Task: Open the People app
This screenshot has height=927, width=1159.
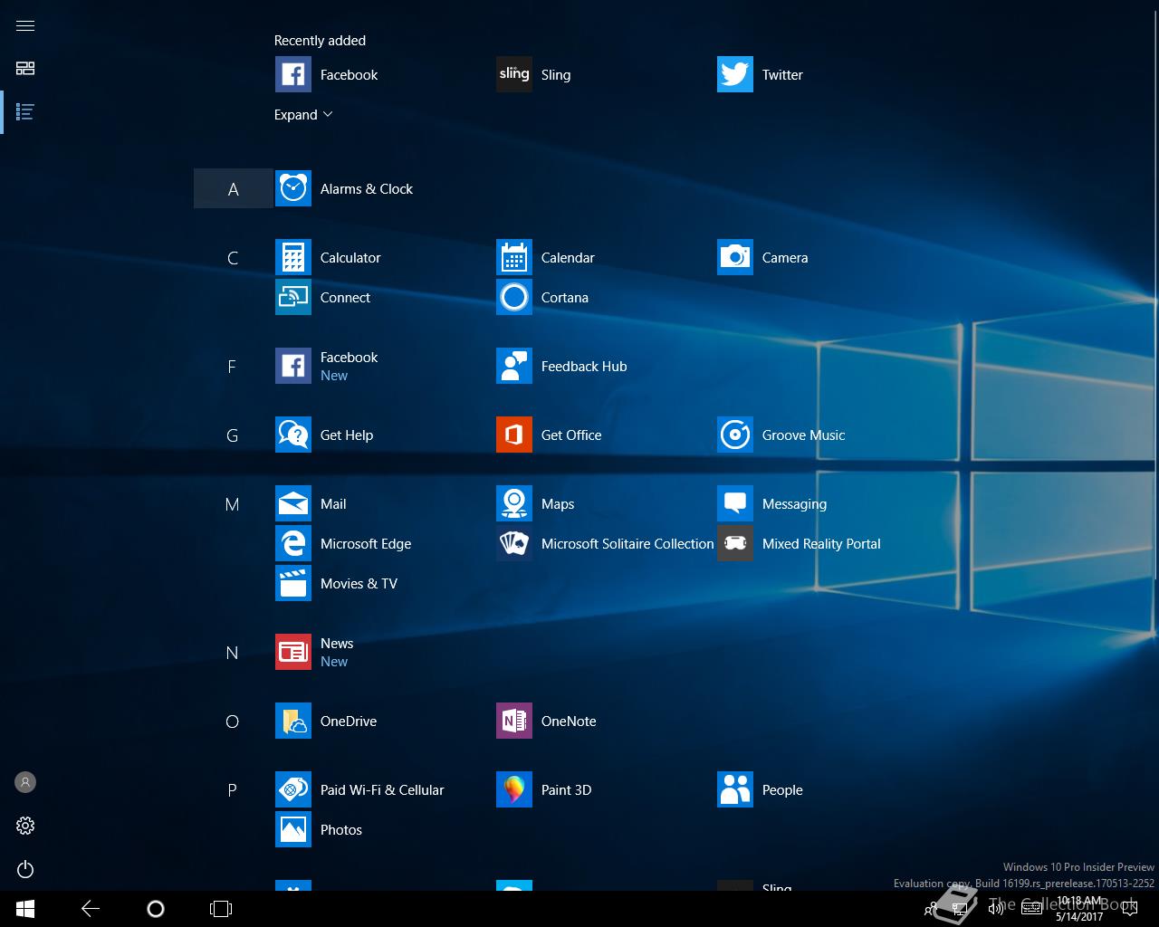Action: (x=761, y=789)
